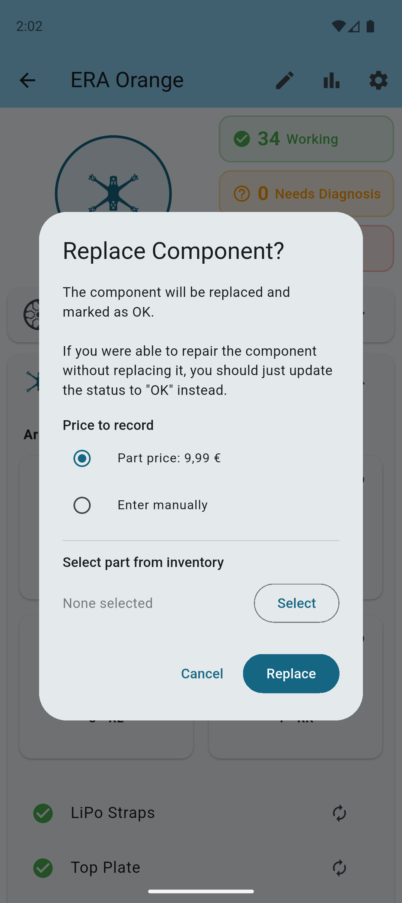
Task: Replace LiPo Straps using its refresh icon
Action: click(x=339, y=813)
